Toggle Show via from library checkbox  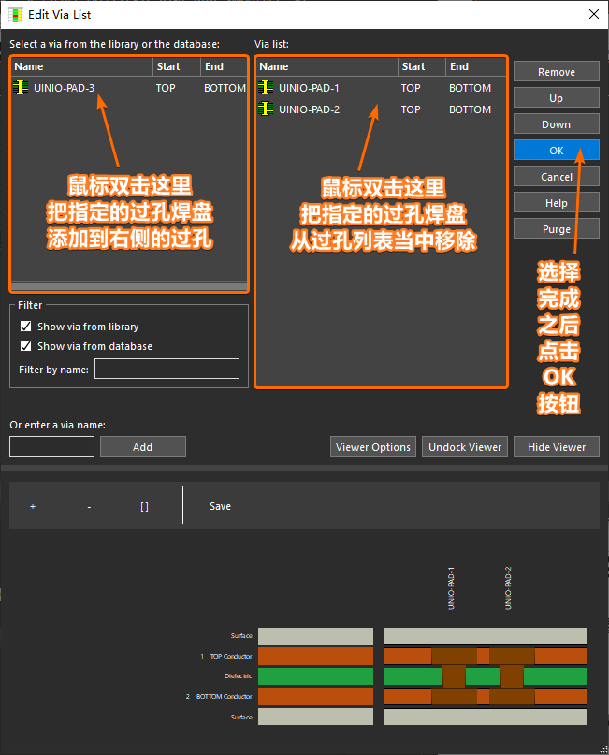[26, 327]
